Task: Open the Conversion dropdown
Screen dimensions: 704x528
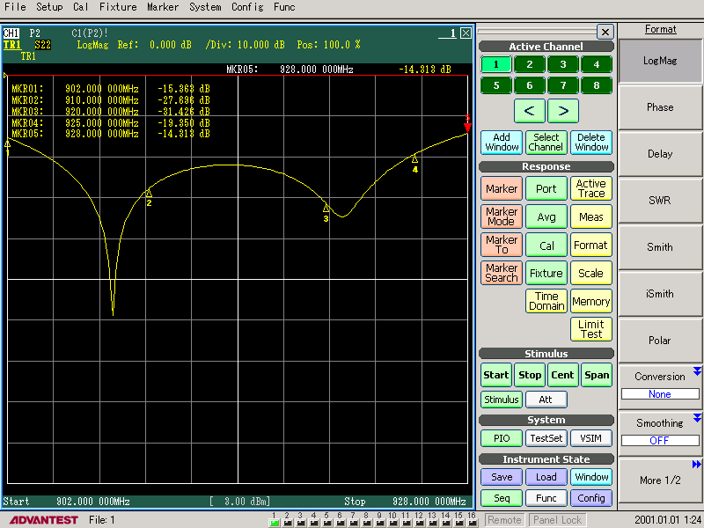Action: (x=659, y=385)
